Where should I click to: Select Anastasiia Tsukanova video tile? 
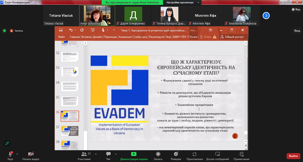[242, 15]
